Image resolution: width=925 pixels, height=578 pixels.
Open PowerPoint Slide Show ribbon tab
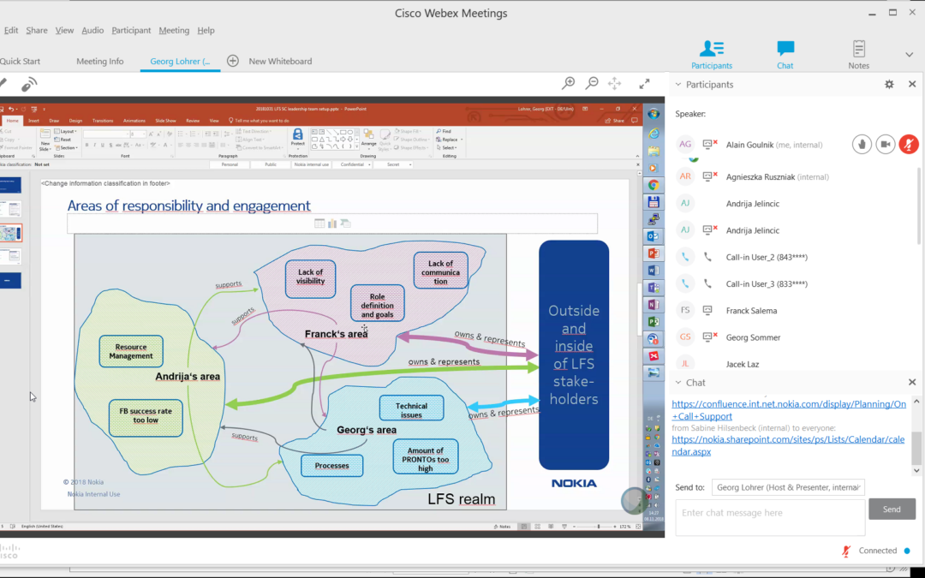click(165, 121)
